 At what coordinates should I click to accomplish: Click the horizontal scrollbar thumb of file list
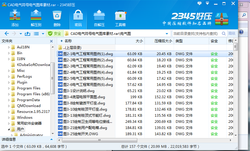coord(100,140)
